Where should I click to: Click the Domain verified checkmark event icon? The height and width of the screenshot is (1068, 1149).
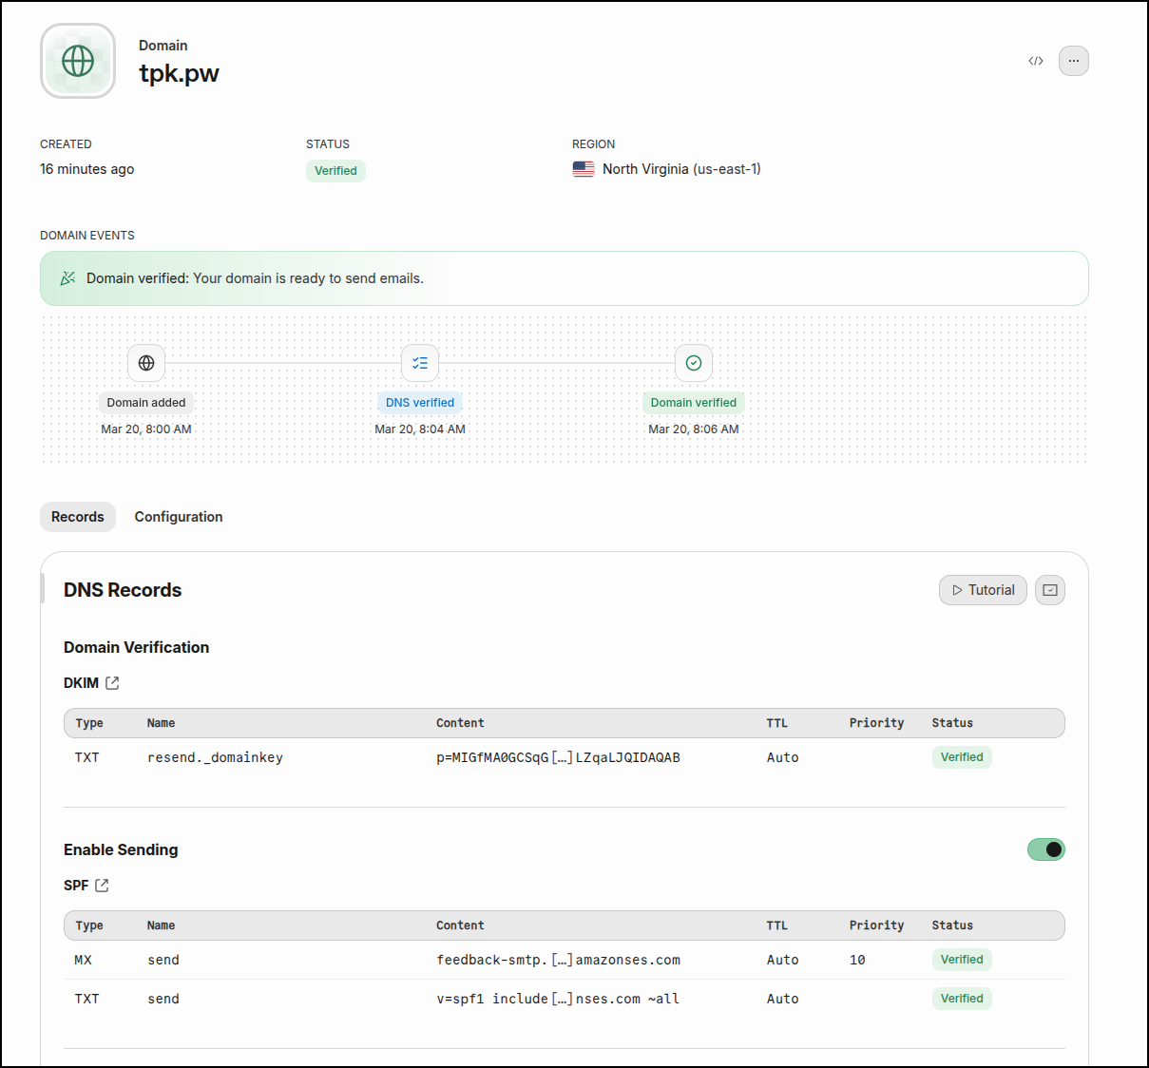tap(694, 363)
